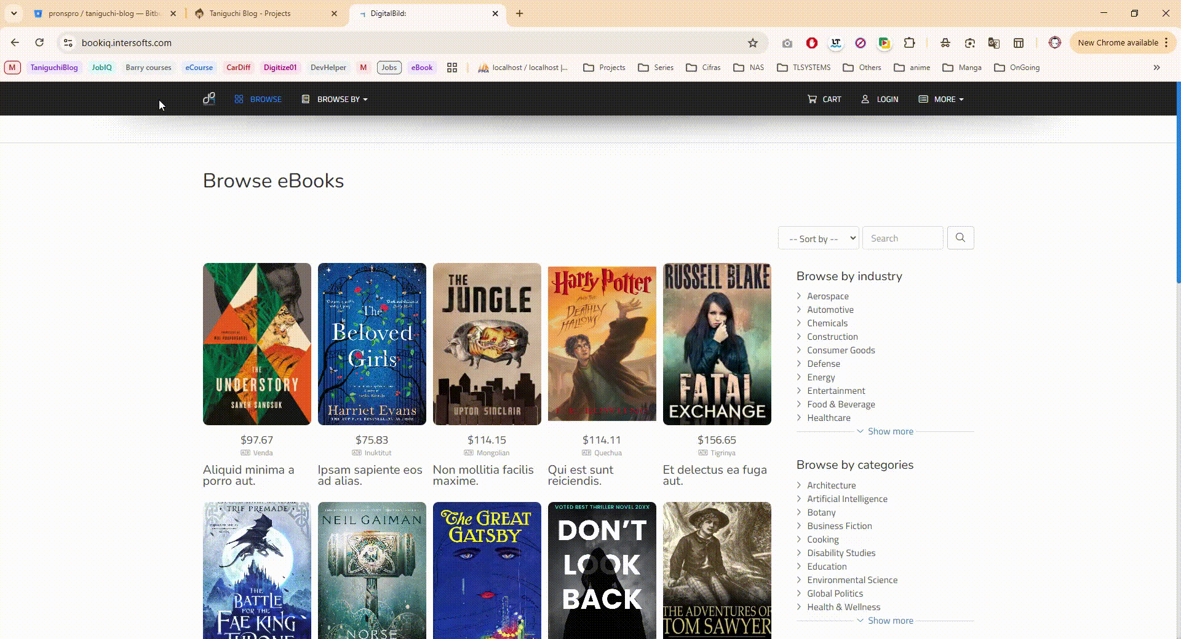
Task: Click the Login link
Action: pos(880,99)
